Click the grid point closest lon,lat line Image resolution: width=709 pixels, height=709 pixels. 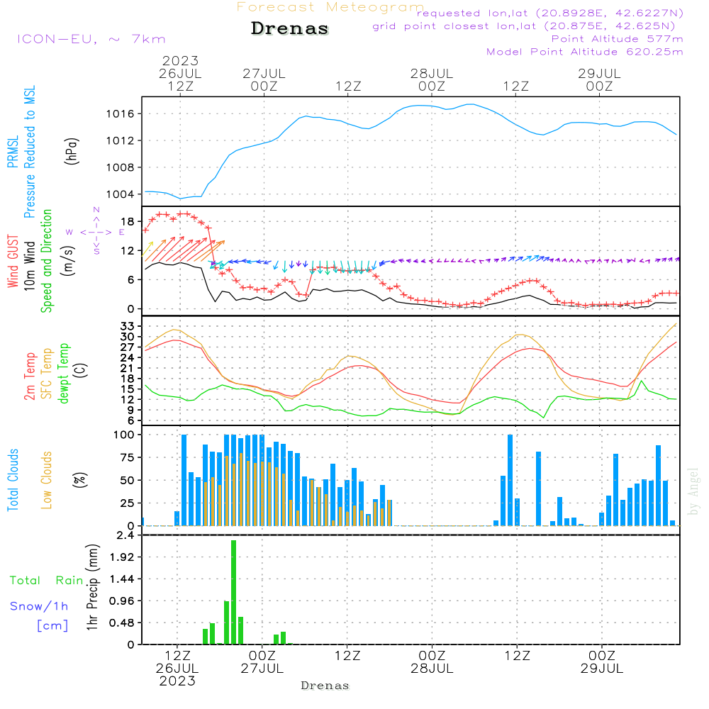[524, 26]
